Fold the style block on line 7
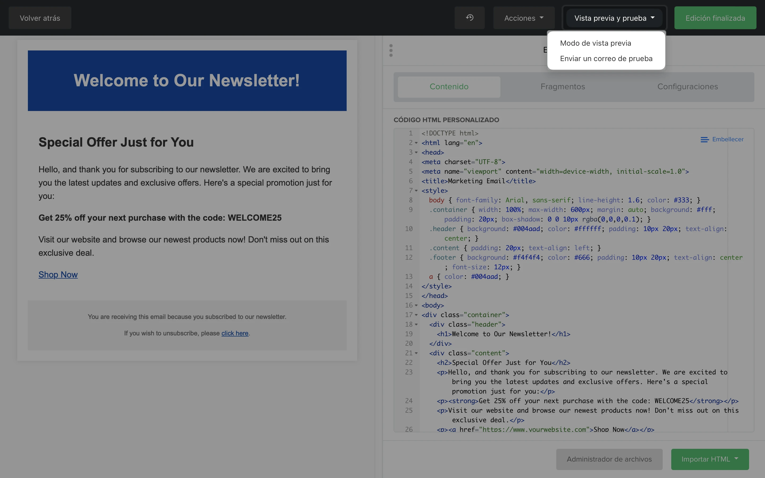This screenshot has height=478, width=765. [x=416, y=191]
